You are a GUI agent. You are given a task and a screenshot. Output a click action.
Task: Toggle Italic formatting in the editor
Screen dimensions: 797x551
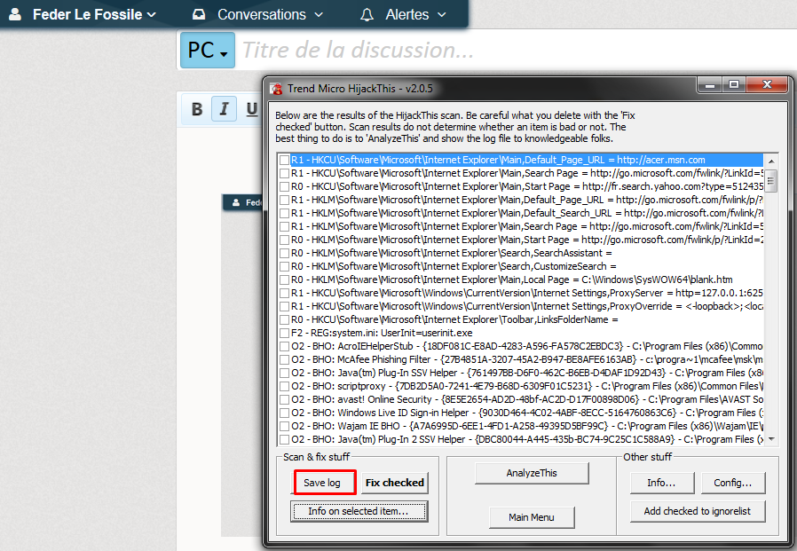(224, 109)
